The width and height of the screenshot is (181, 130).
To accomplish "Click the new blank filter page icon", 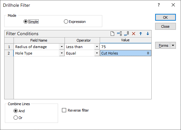I will (112, 34).
